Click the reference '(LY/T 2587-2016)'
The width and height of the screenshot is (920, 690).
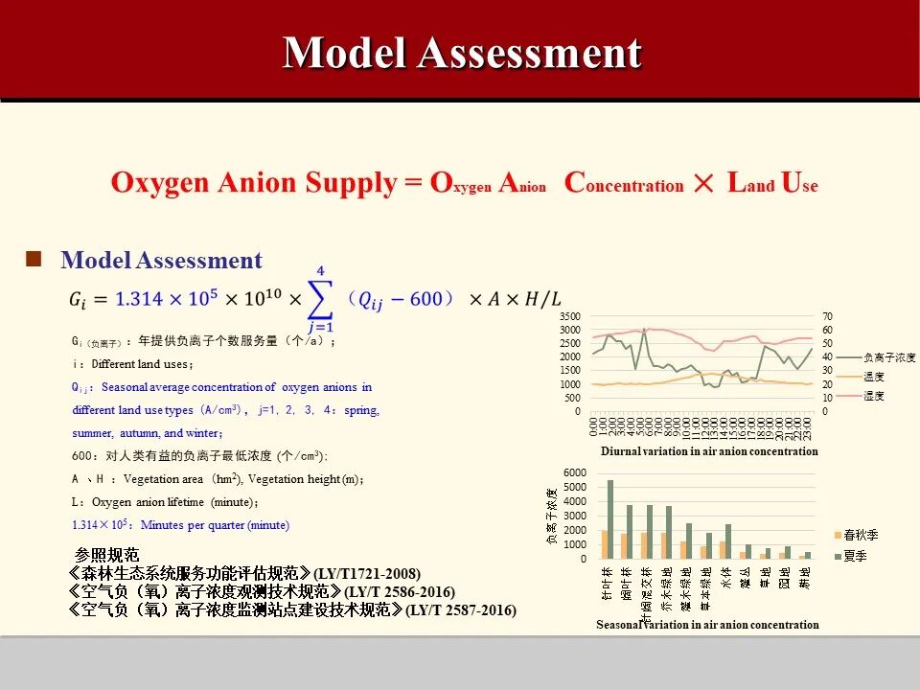click(461, 610)
